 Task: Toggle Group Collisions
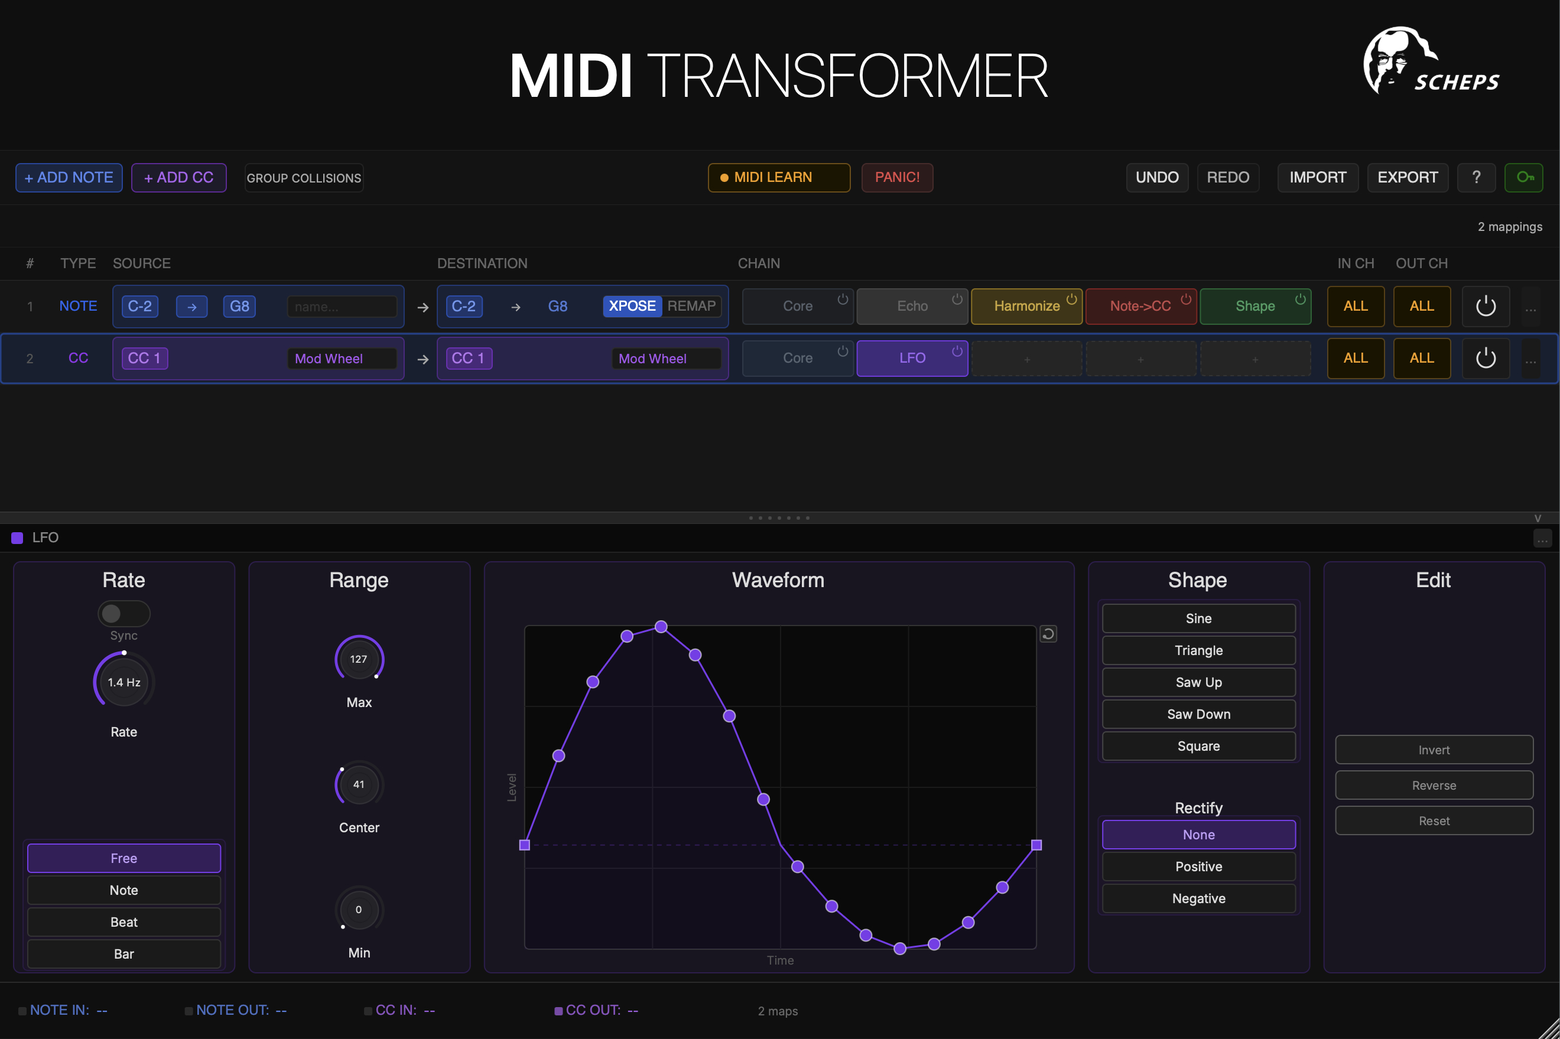[x=304, y=178]
